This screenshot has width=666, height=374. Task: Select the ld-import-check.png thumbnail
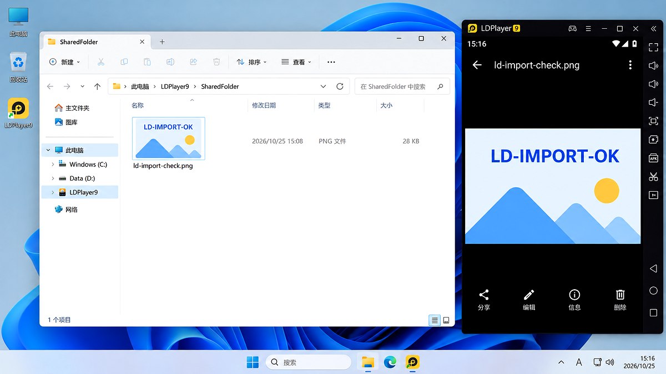pos(169,139)
